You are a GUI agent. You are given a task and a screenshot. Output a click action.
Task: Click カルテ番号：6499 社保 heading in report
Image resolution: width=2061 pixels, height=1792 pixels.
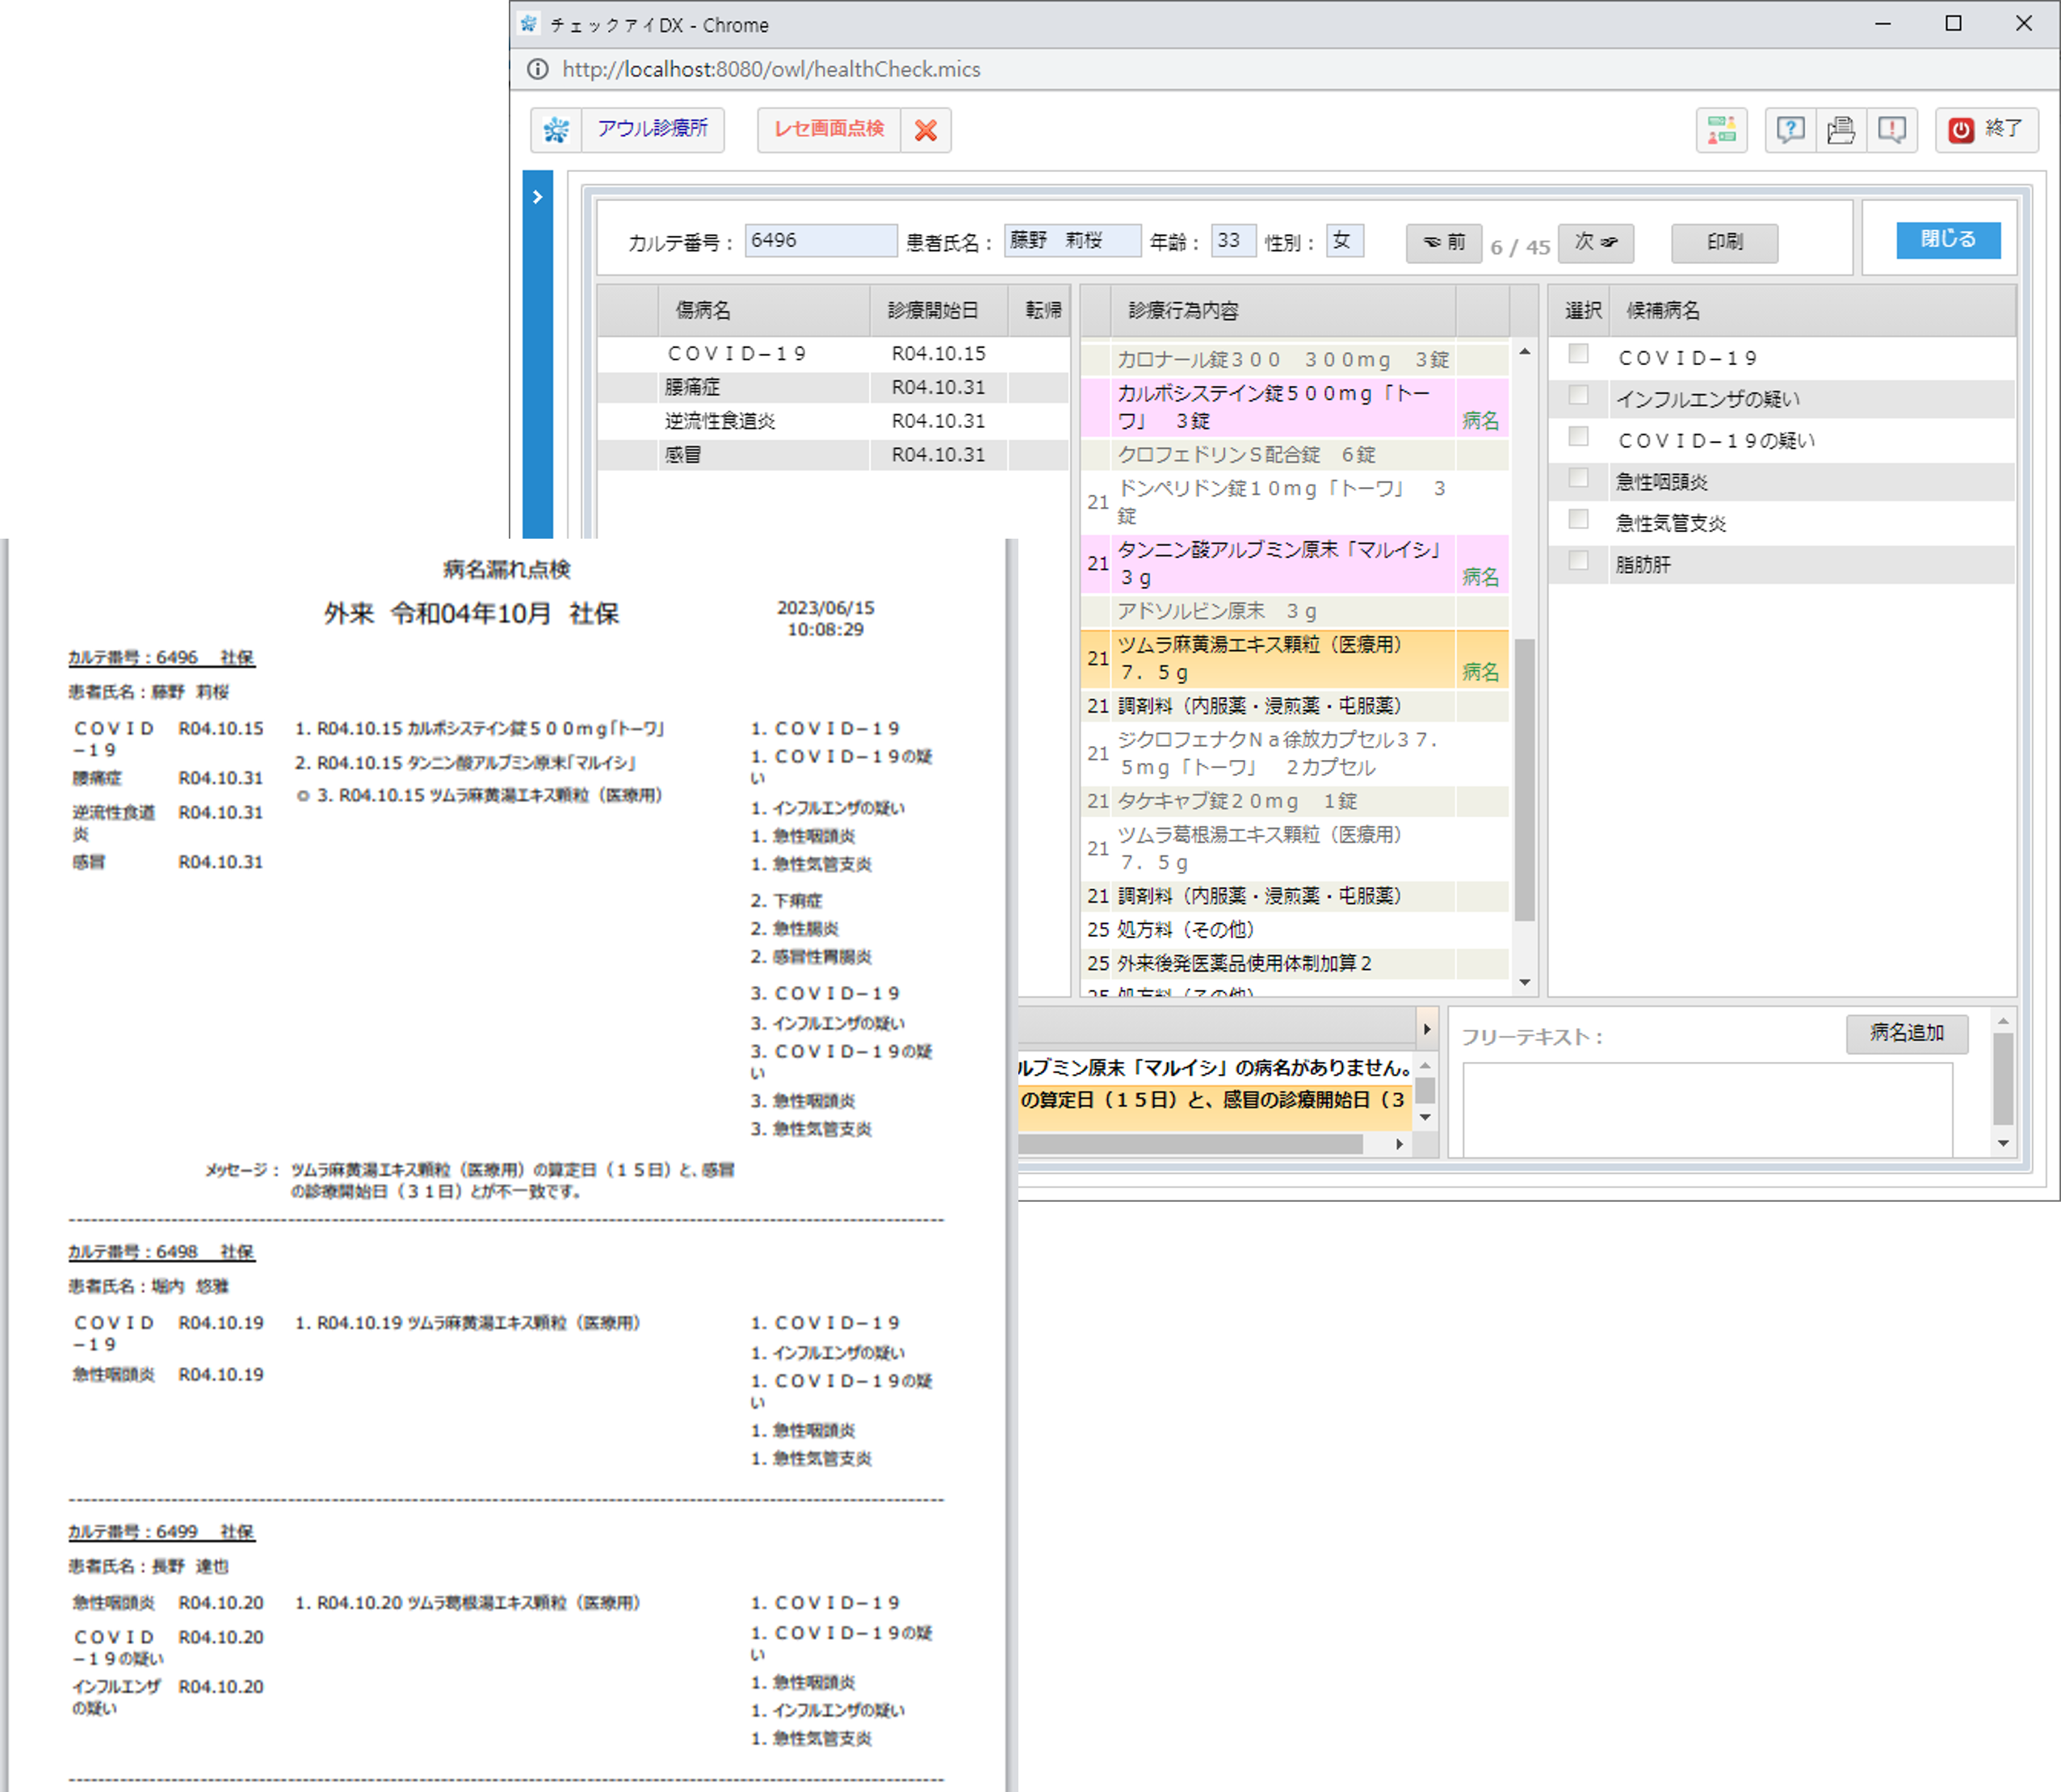[x=161, y=1532]
